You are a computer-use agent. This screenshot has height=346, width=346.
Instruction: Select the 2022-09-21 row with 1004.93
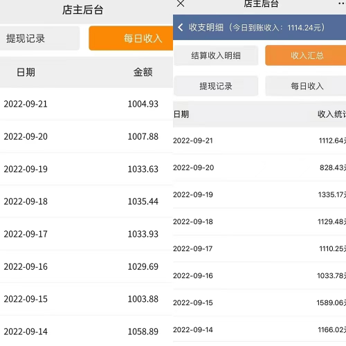pyautogui.click(x=86, y=104)
